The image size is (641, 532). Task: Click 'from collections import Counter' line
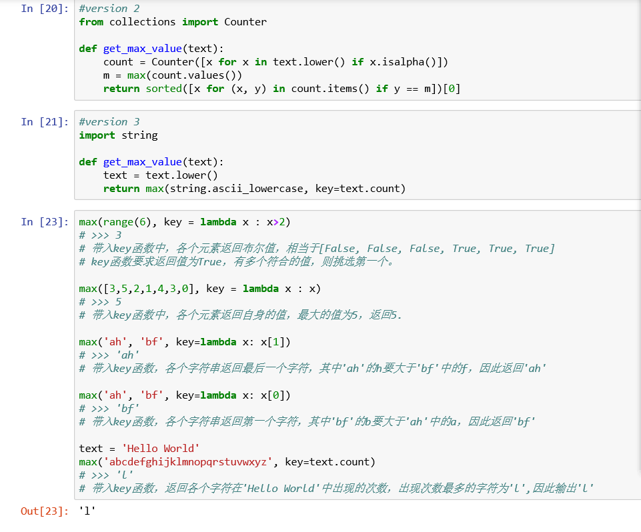pos(173,22)
